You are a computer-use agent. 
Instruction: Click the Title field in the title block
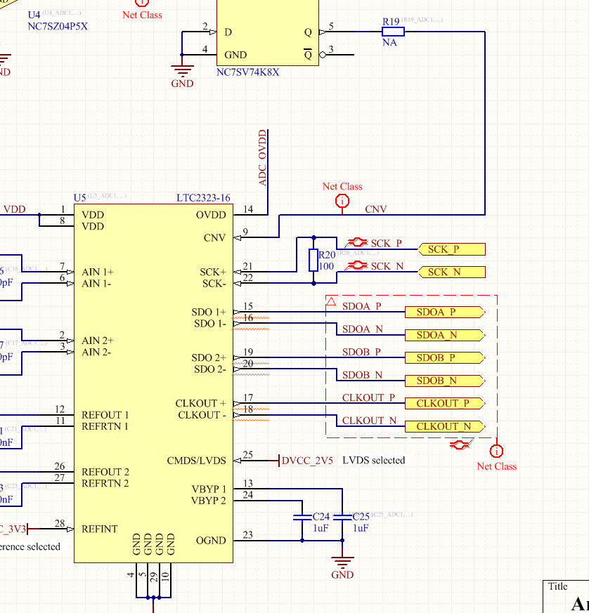[557, 586]
